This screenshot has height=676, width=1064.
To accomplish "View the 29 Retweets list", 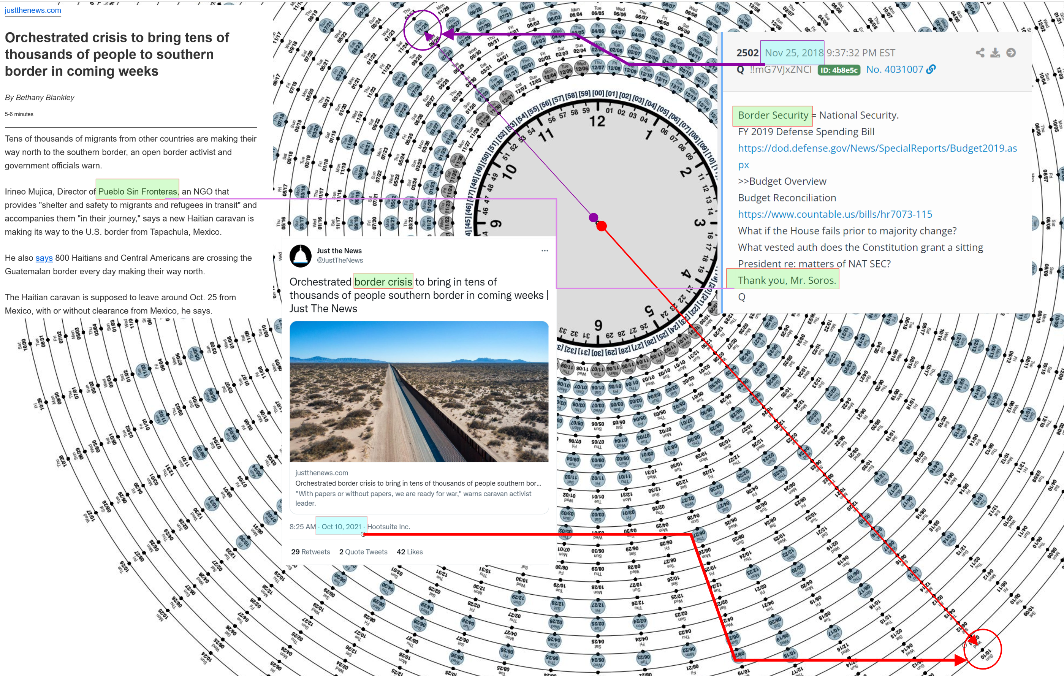I will pos(310,552).
